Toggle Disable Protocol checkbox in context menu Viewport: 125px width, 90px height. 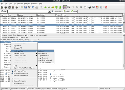12,81
